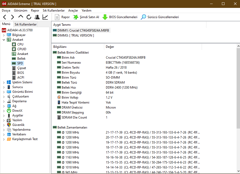
Task: Select the CPUID tree item
Action: (x=22, y=49)
